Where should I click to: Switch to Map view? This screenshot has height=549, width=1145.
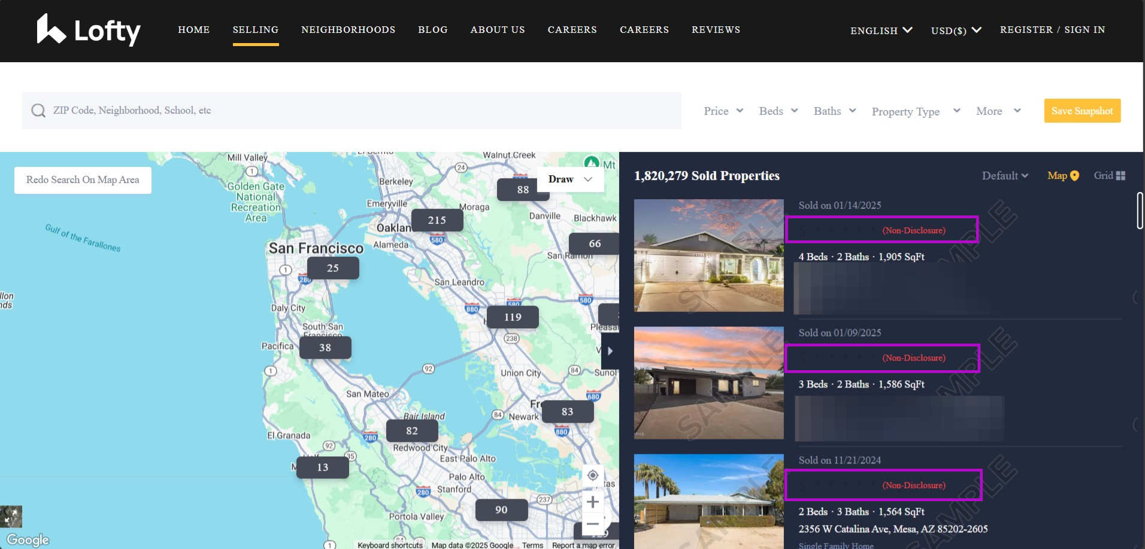click(1062, 175)
